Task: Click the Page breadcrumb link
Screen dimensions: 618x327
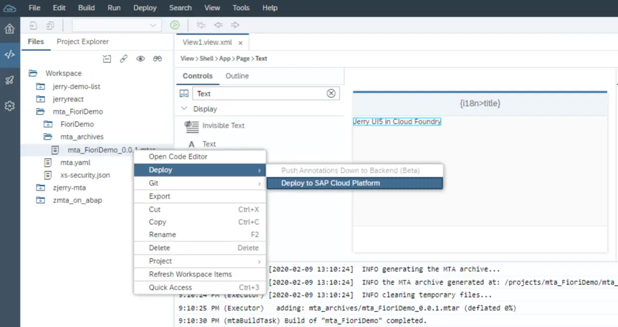Action: click(x=243, y=59)
